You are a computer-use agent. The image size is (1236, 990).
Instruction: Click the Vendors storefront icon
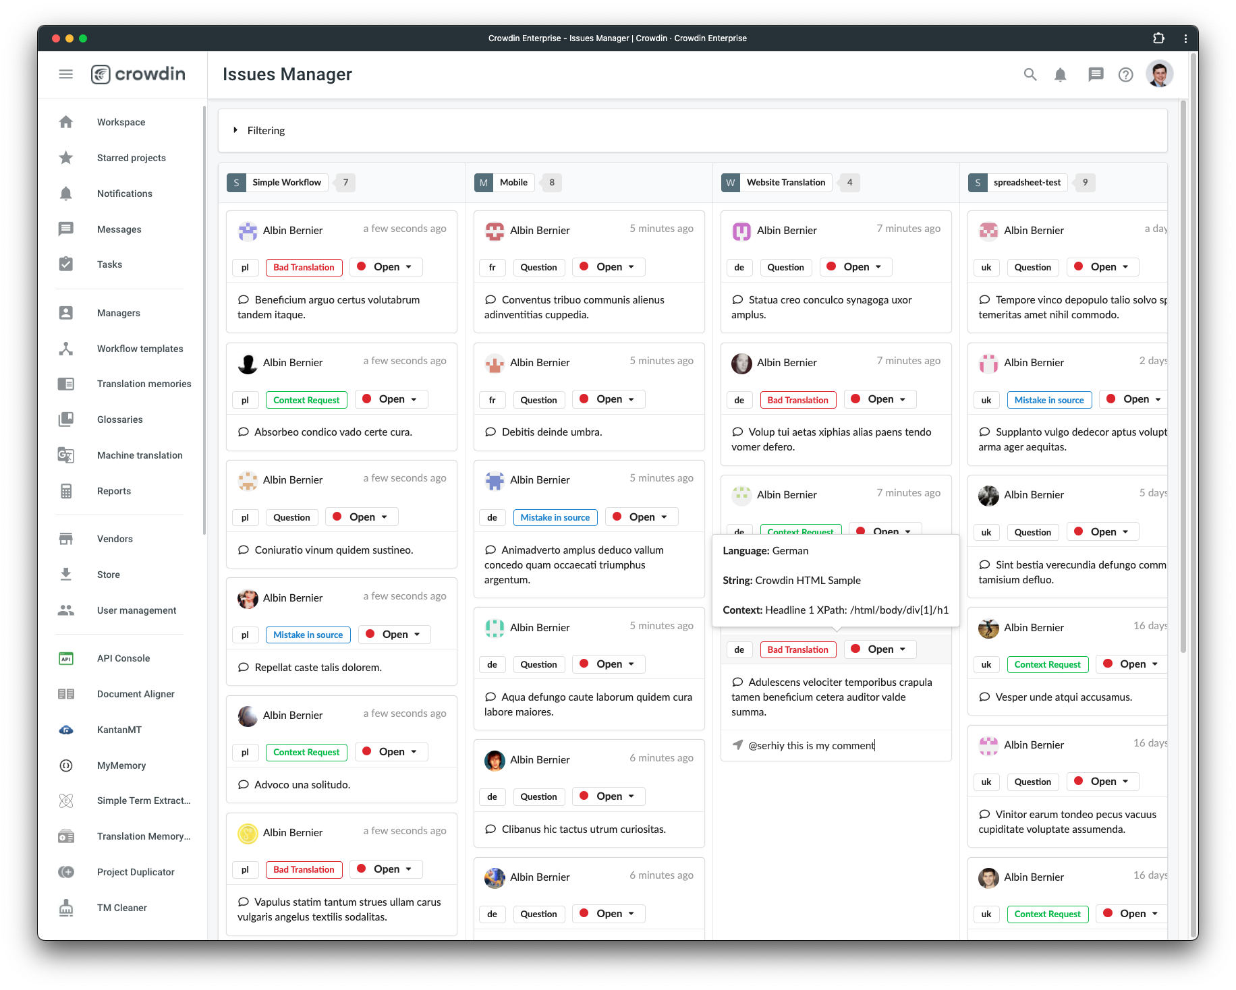click(66, 539)
